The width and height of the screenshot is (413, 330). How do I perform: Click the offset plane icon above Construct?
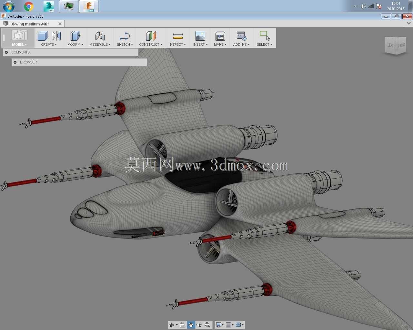point(151,36)
